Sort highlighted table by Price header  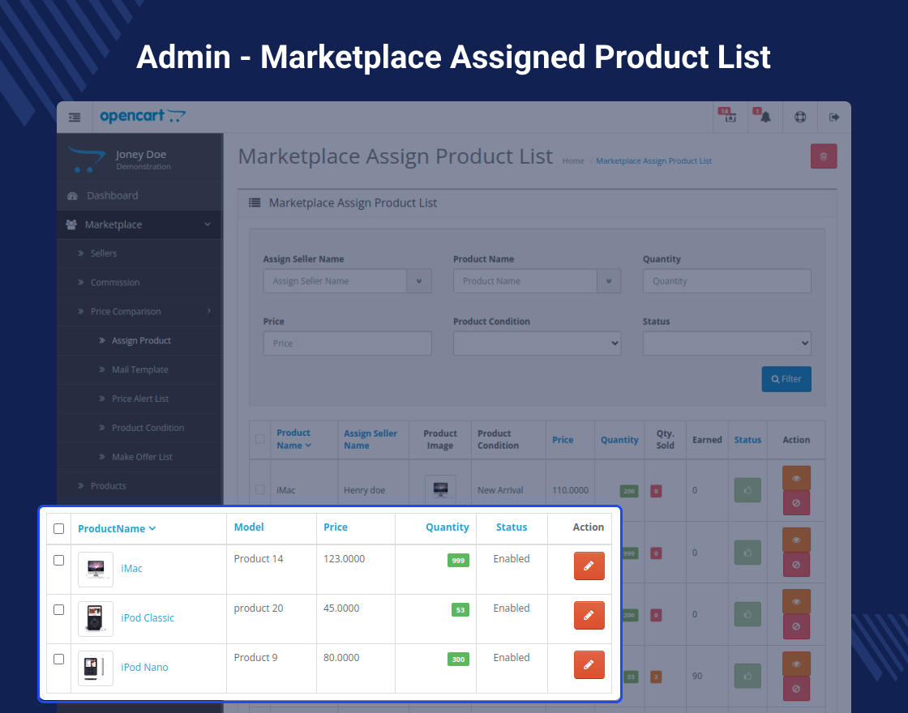tap(336, 527)
